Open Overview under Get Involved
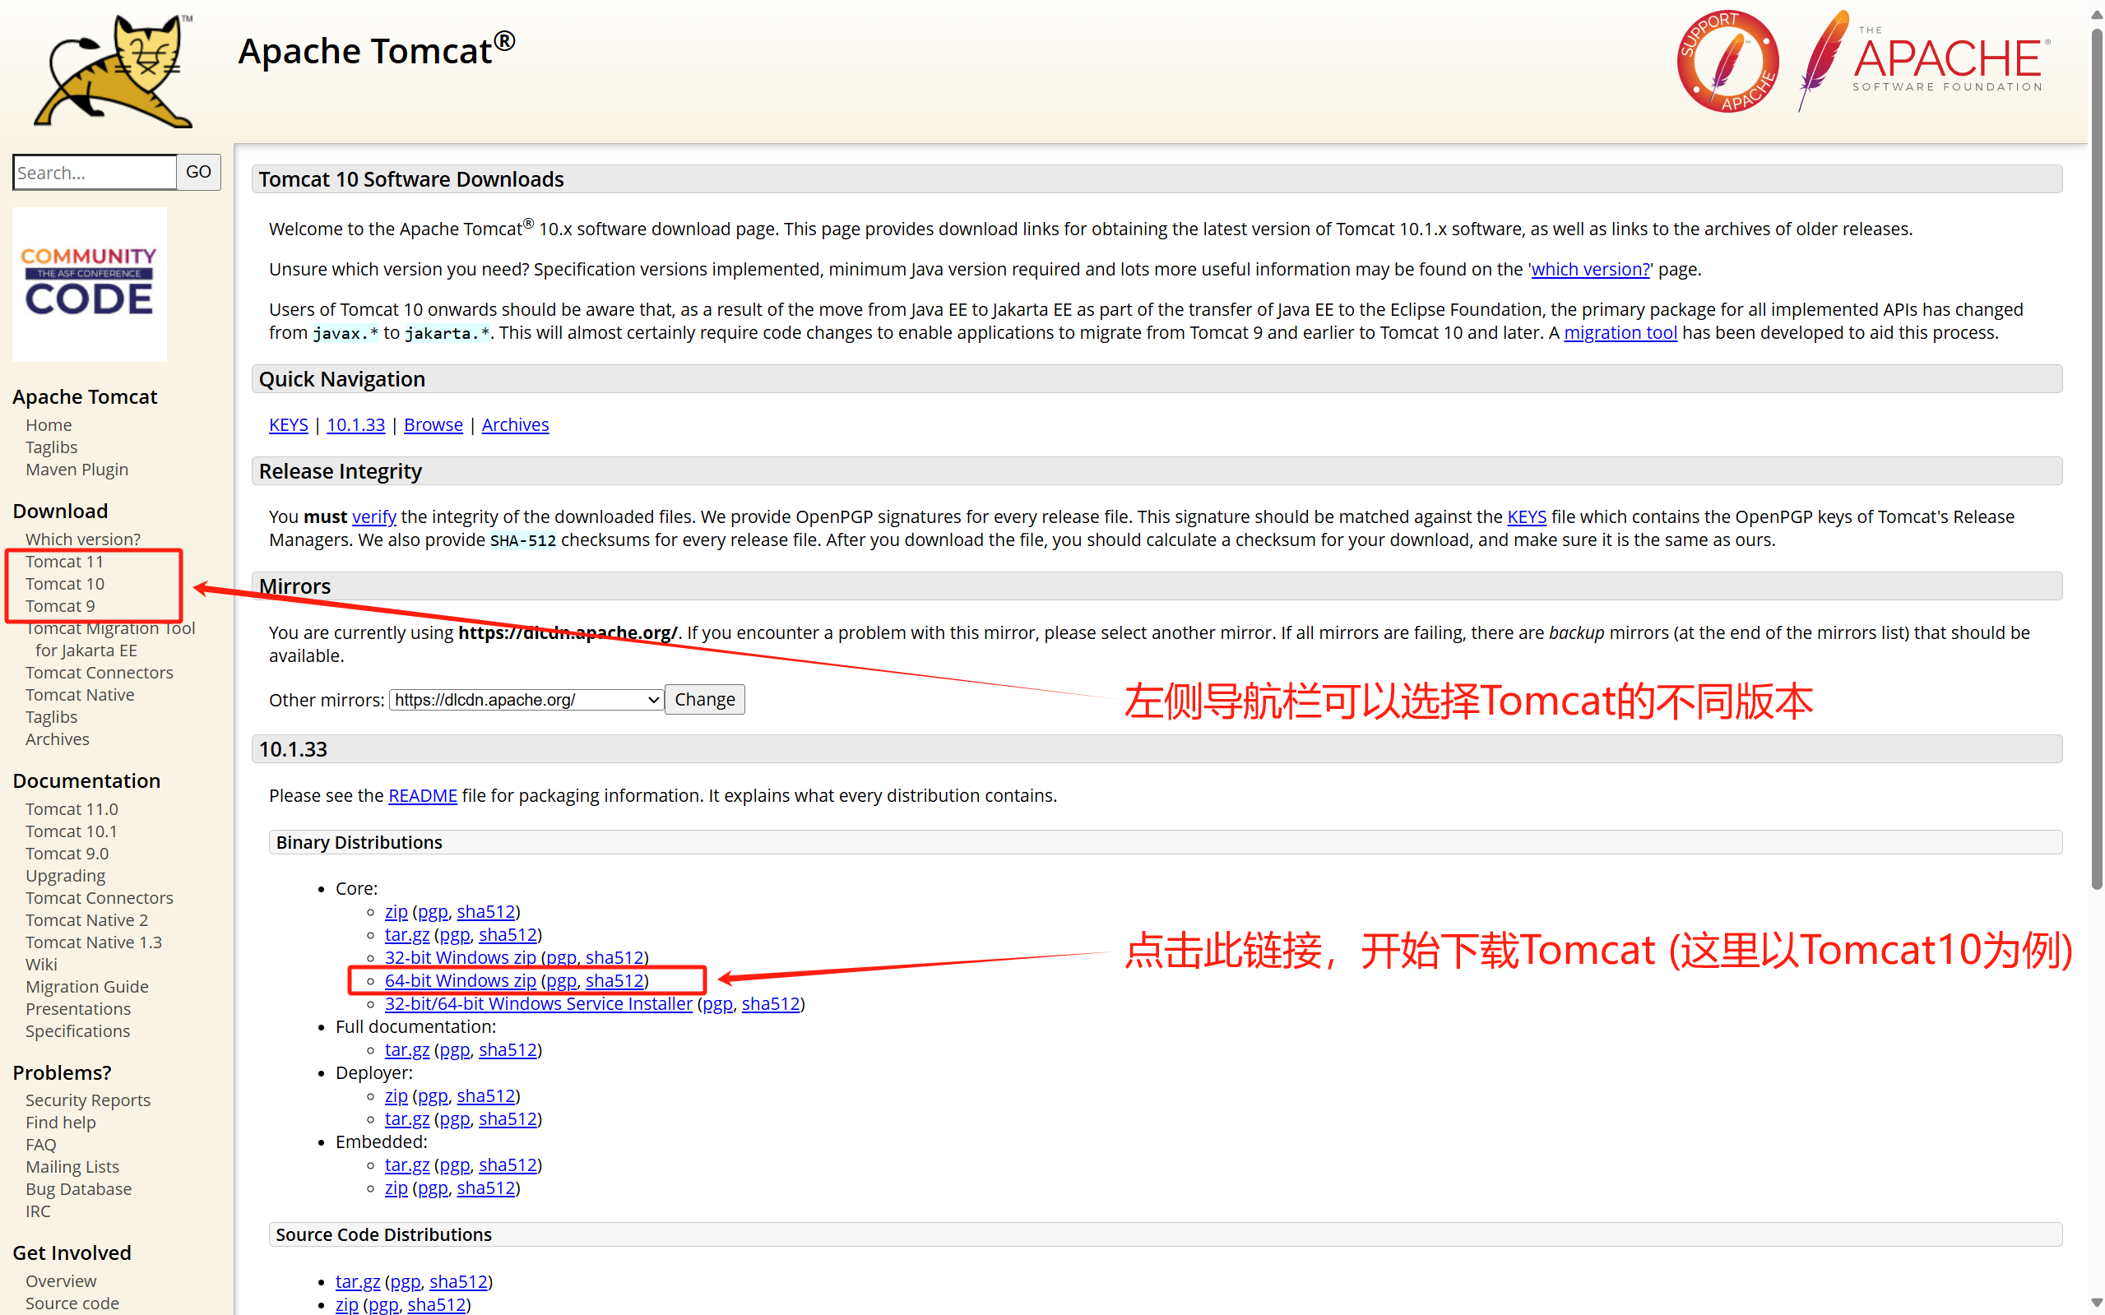2105x1315 pixels. tap(61, 1281)
